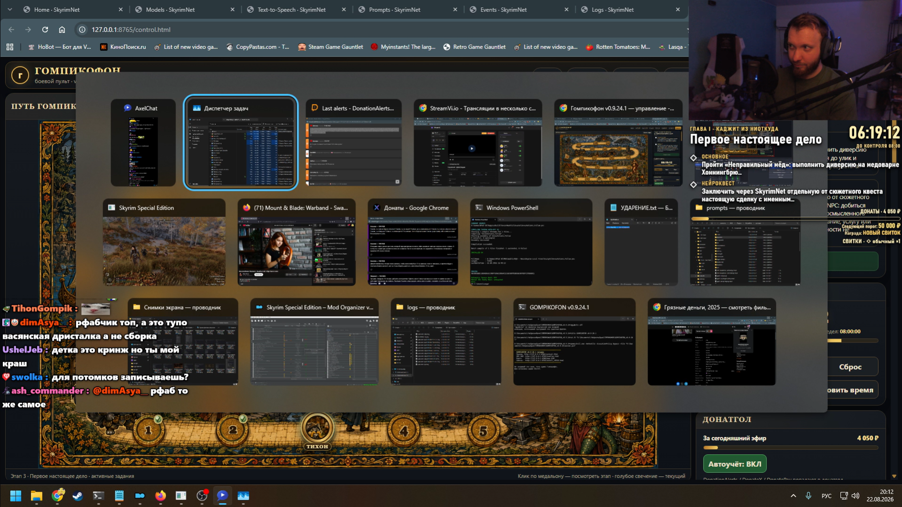The height and width of the screenshot is (507, 902).
Task: Open the network icon in the system tray
Action: point(844,496)
